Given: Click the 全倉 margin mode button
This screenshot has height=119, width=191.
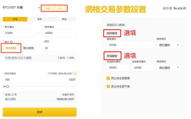Looking at the screenshot, I should point(48,8).
